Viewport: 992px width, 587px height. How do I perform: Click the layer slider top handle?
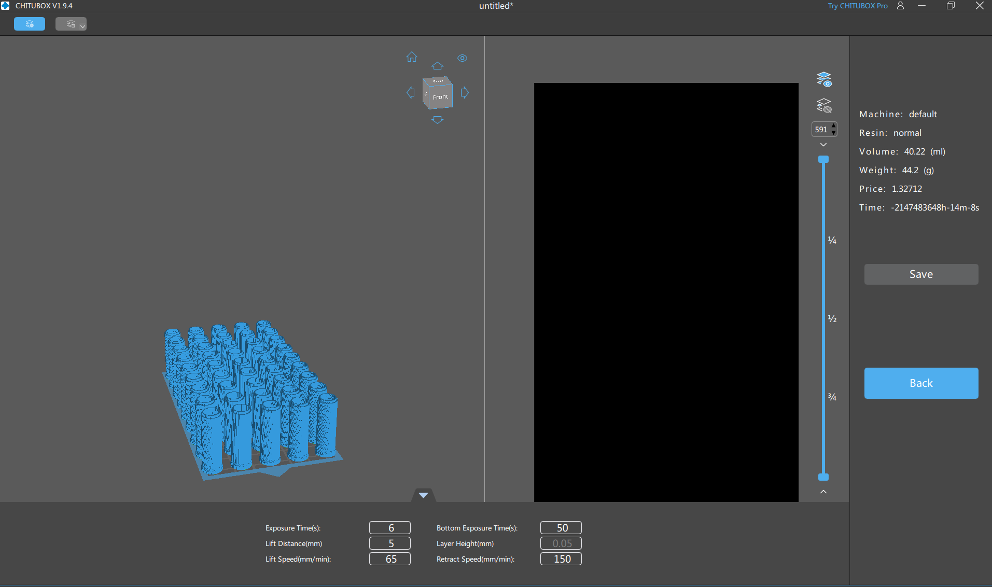[823, 159]
